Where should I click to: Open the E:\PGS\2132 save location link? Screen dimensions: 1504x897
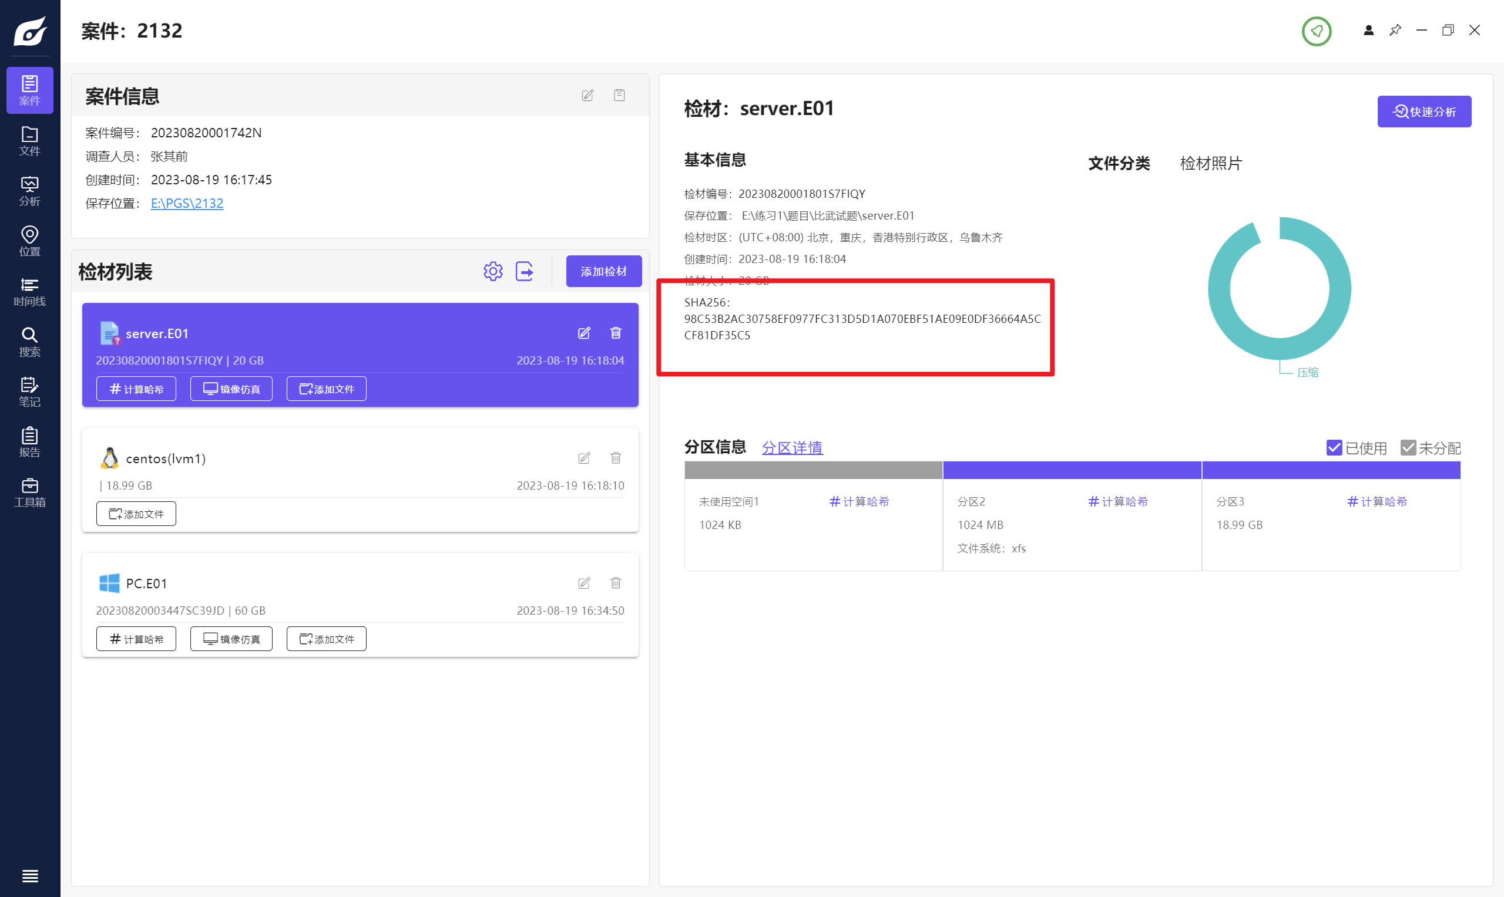pos(187,203)
